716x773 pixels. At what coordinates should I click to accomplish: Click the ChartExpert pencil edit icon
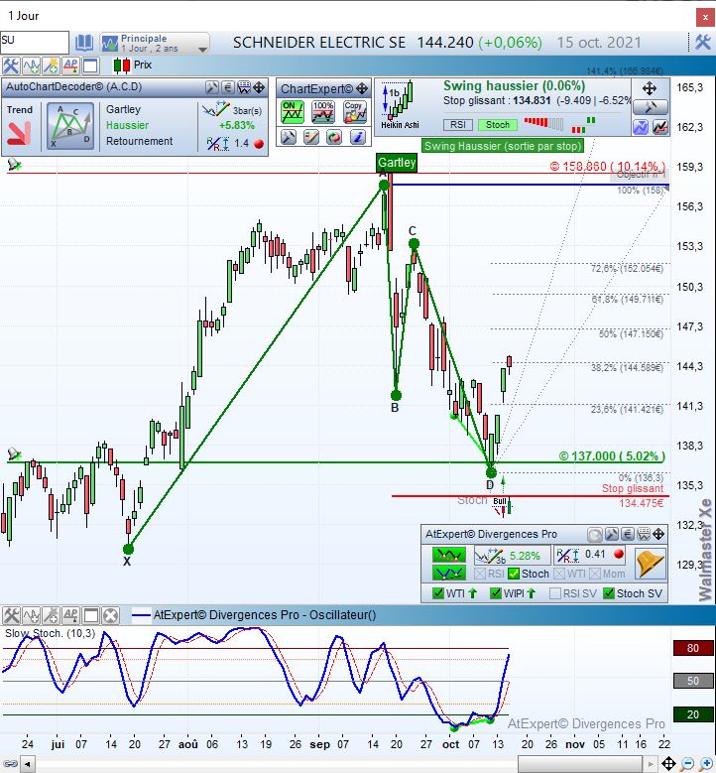pos(311,137)
